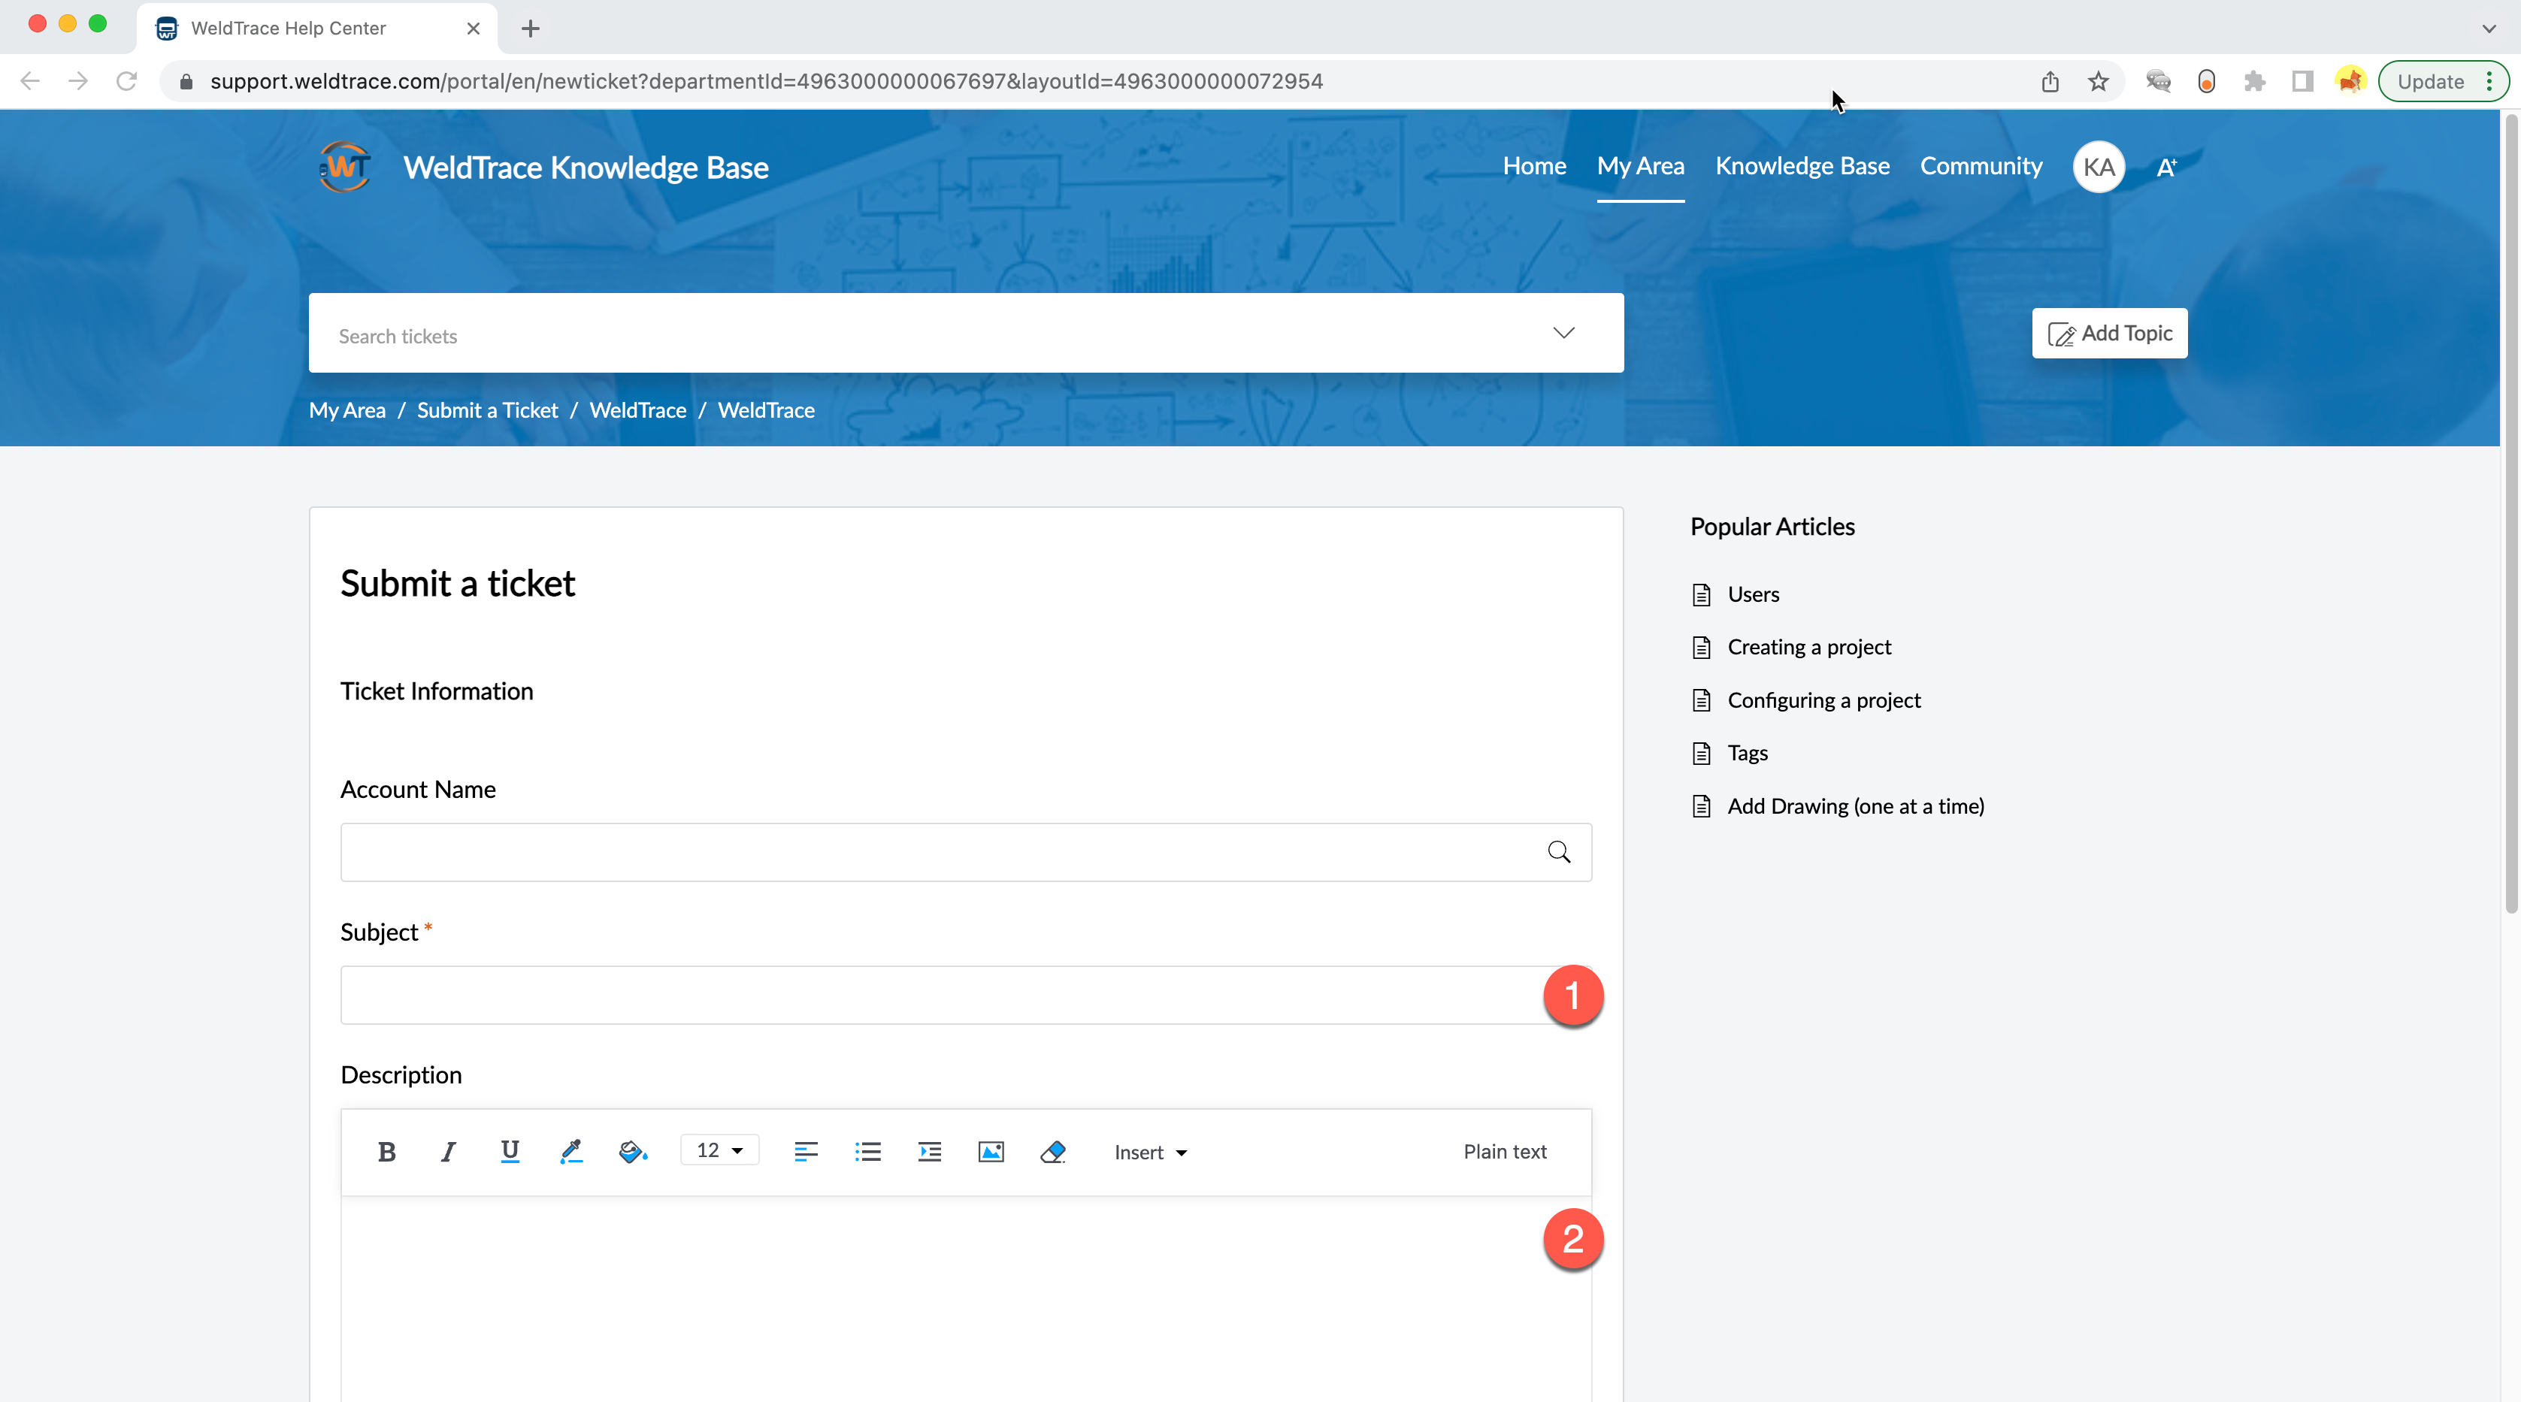
Task: Toggle underline formatting in editor toolbar
Action: tap(510, 1152)
